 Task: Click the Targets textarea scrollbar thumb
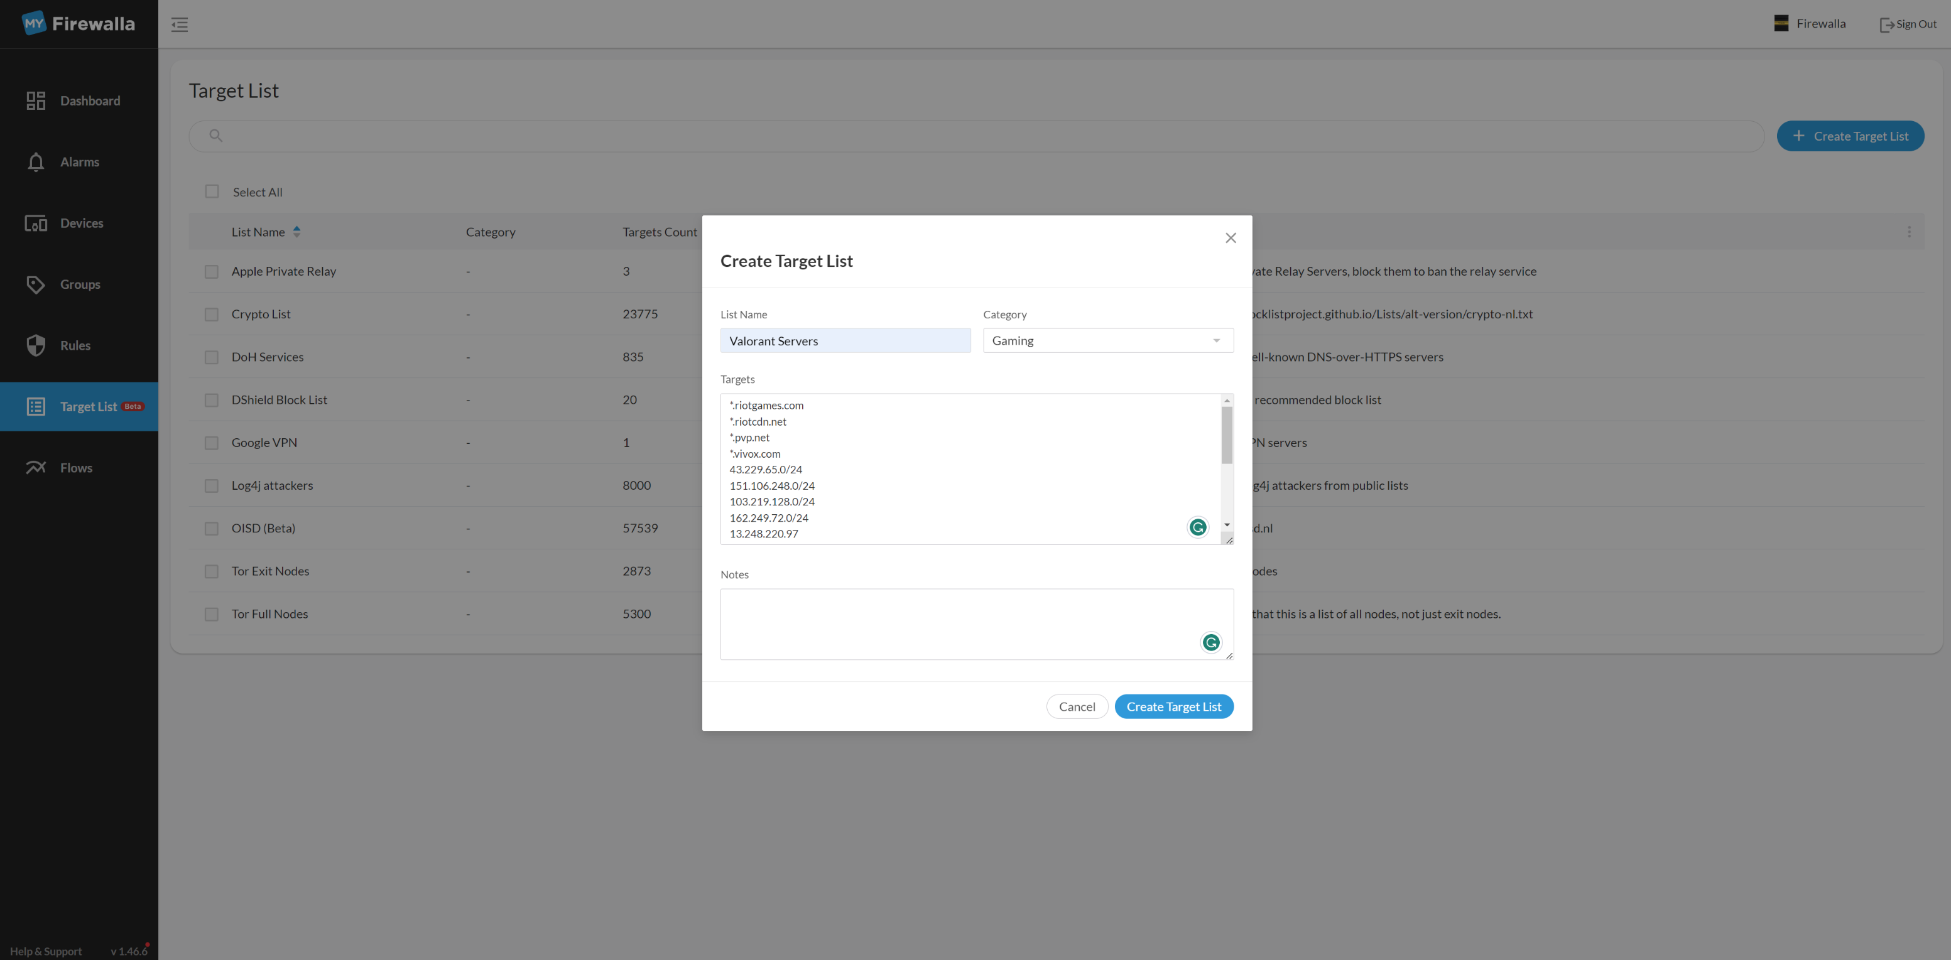(x=1227, y=435)
